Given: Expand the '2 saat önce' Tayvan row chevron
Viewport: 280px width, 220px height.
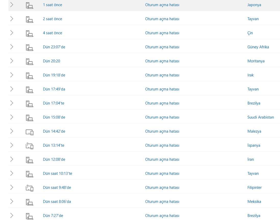Looking at the screenshot, I should 12,19.
